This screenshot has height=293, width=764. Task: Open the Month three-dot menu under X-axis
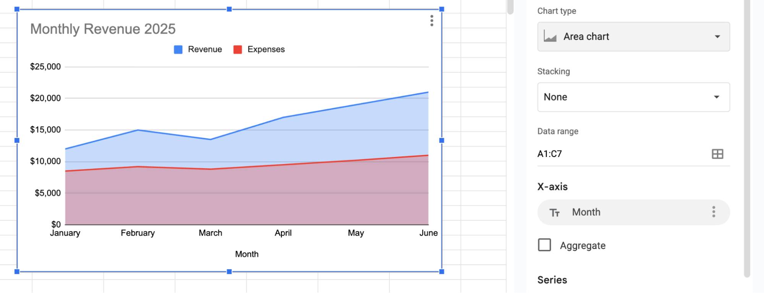pos(714,212)
